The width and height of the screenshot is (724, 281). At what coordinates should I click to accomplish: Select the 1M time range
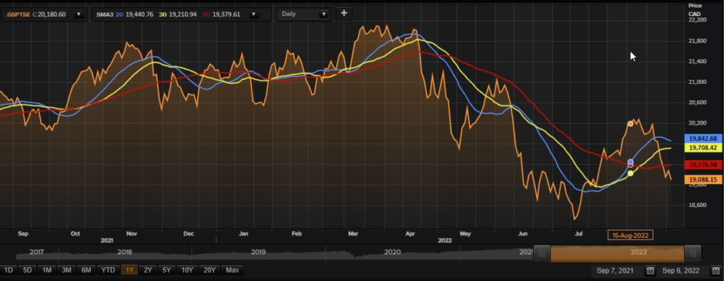pyautogui.click(x=47, y=270)
